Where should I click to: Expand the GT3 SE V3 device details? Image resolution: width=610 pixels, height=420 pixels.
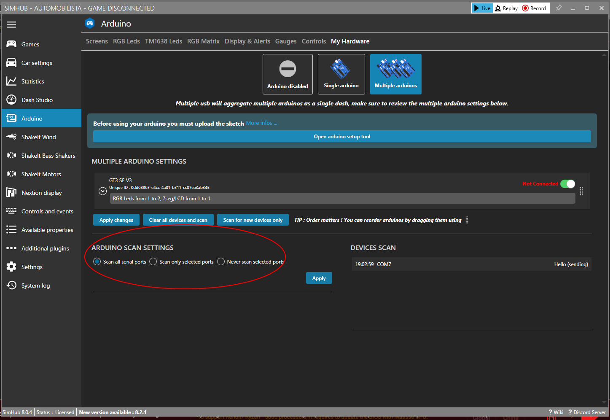(x=102, y=191)
